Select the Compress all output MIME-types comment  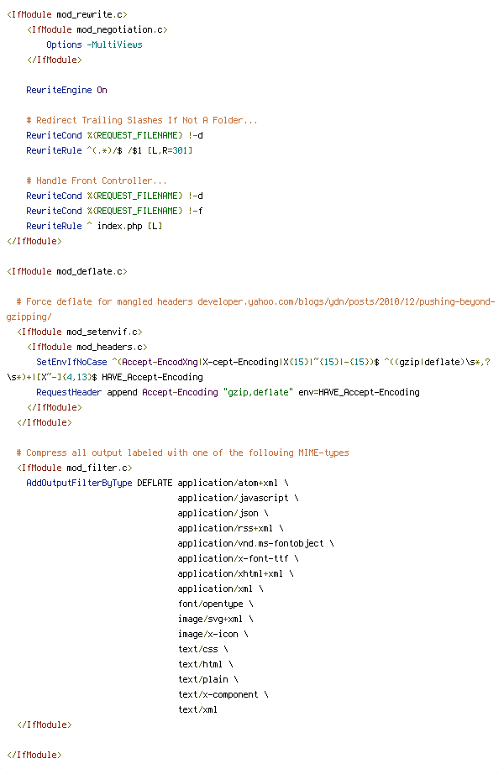click(182, 453)
